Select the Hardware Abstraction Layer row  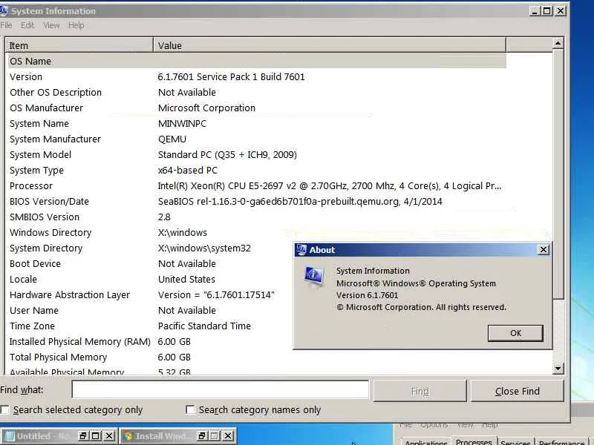[151, 294]
